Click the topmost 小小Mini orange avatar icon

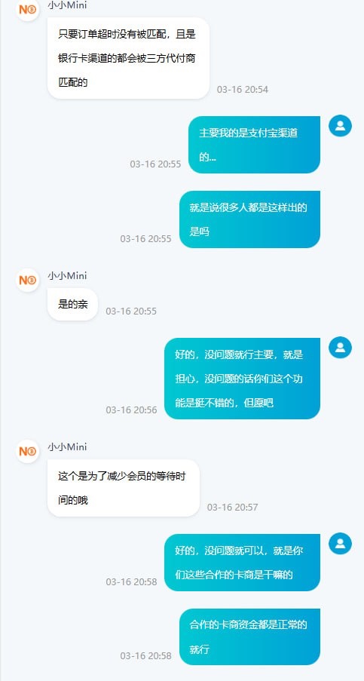coord(28,10)
